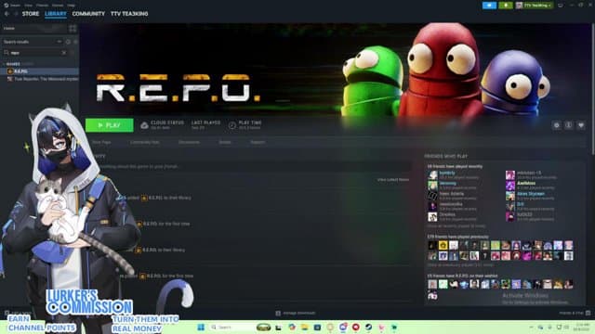Click the Cloud Status icon
This screenshot has height=334, width=595.
point(144,125)
